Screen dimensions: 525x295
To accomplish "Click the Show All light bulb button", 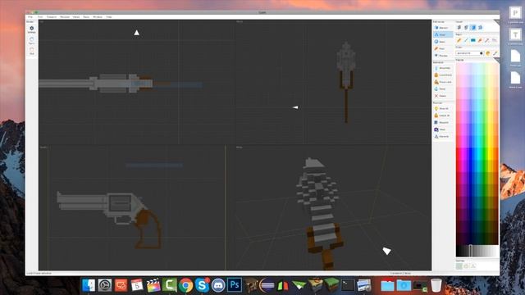I will coord(443,108).
